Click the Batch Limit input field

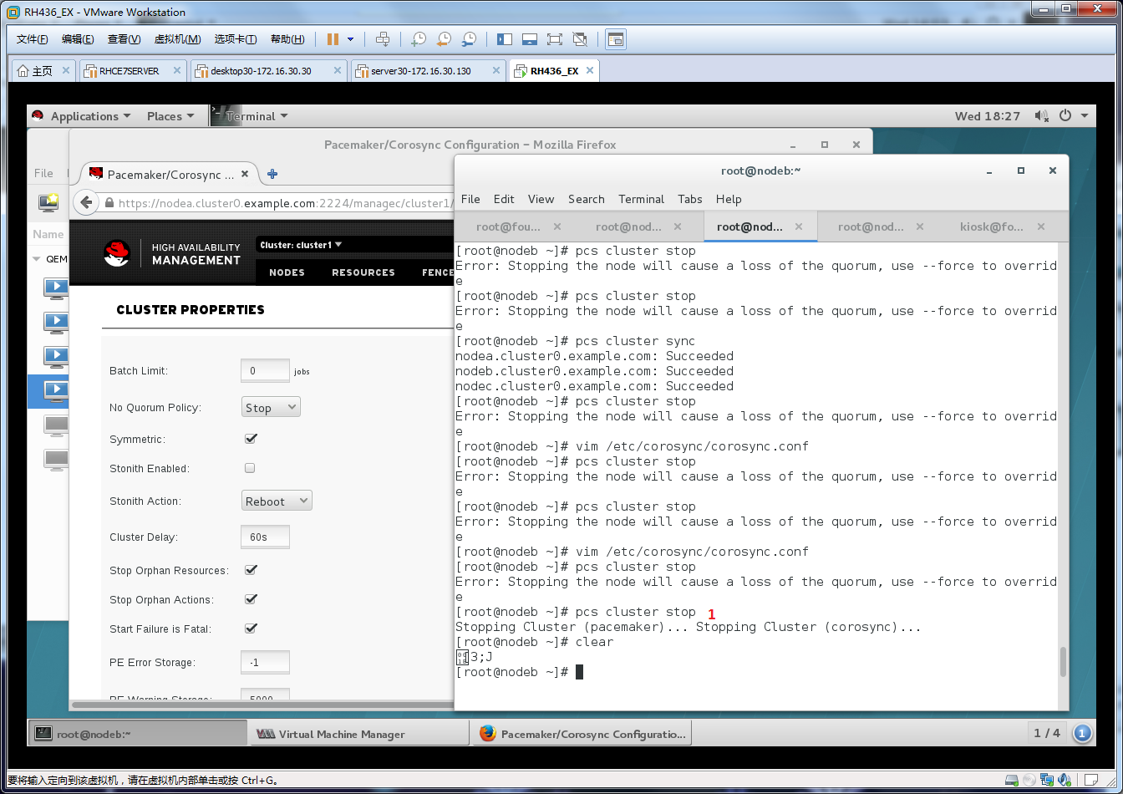[265, 370]
